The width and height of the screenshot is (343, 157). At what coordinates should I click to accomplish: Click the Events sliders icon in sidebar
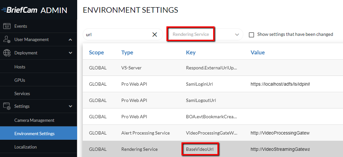(x=7, y=26)
